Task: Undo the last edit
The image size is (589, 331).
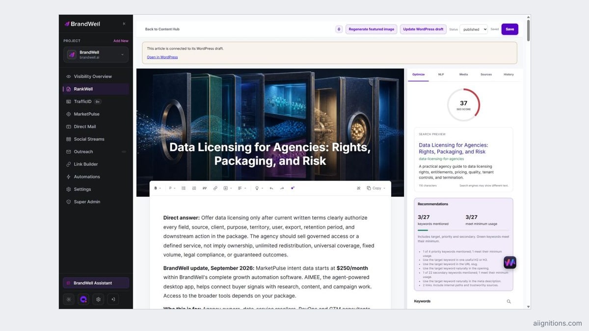Action: [x=271, y=188]
